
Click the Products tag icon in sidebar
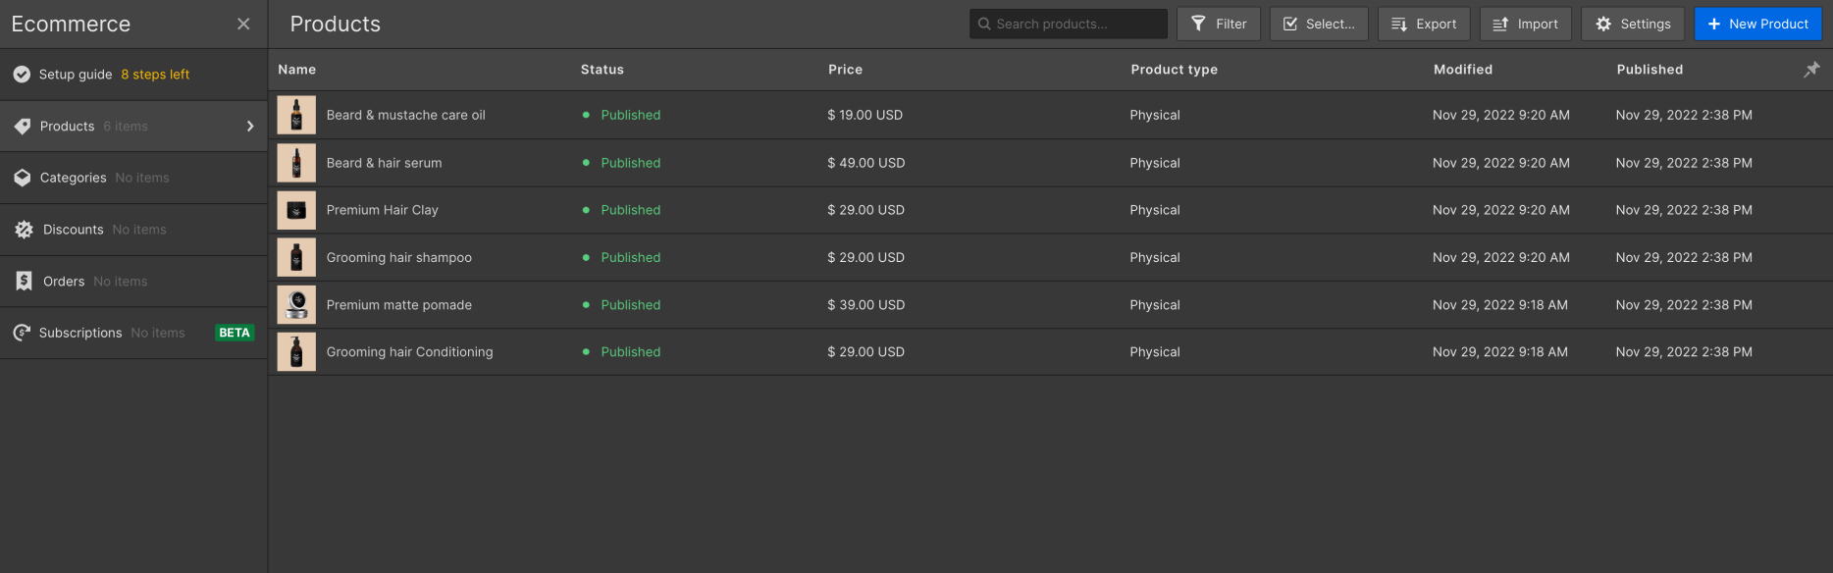[x=23, y=127]
